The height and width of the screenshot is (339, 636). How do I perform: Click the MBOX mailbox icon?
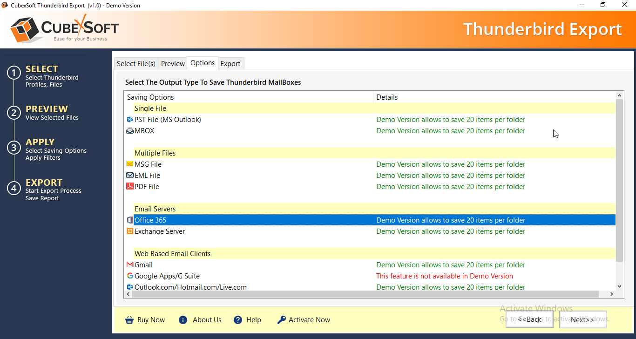130,131
